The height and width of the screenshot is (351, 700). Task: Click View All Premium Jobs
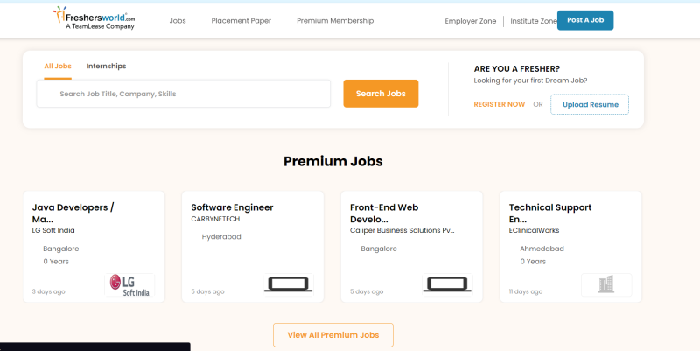coord(333,335)
